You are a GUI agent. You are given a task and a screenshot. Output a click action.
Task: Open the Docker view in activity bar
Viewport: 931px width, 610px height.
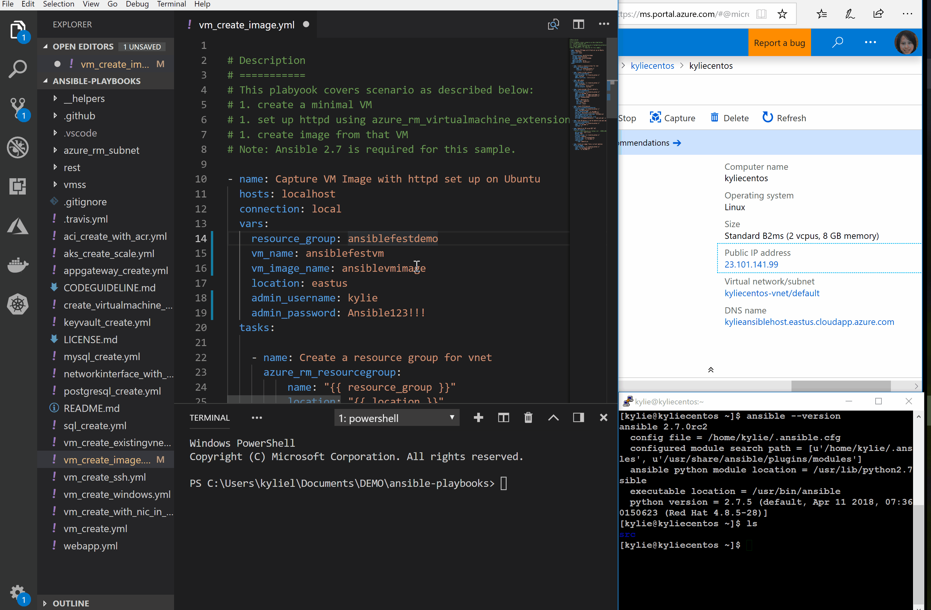tap(18, 265)
